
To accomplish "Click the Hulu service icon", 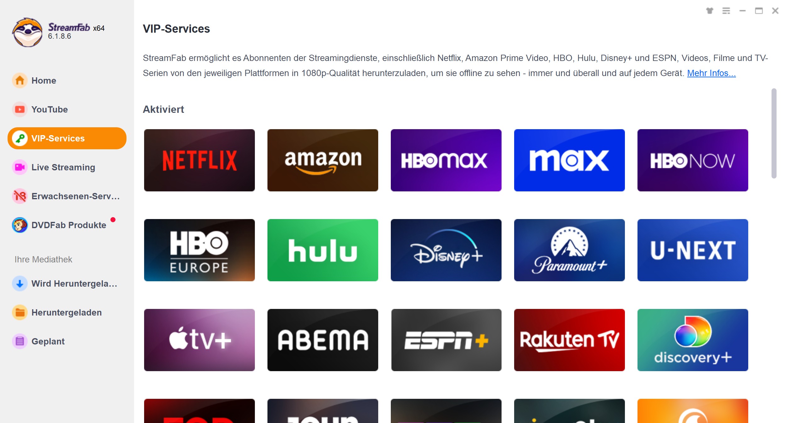I will tap(322, 250).
